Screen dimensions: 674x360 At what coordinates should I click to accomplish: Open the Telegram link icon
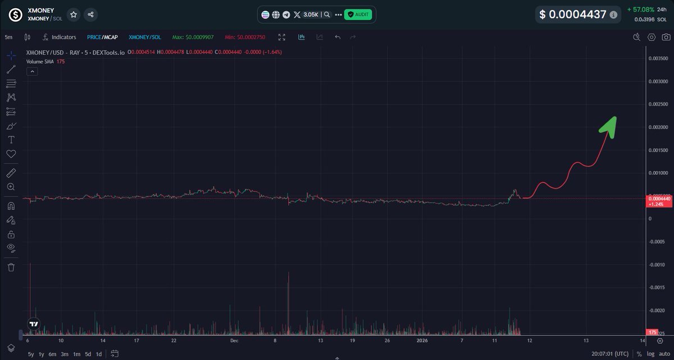coord(286,15)
